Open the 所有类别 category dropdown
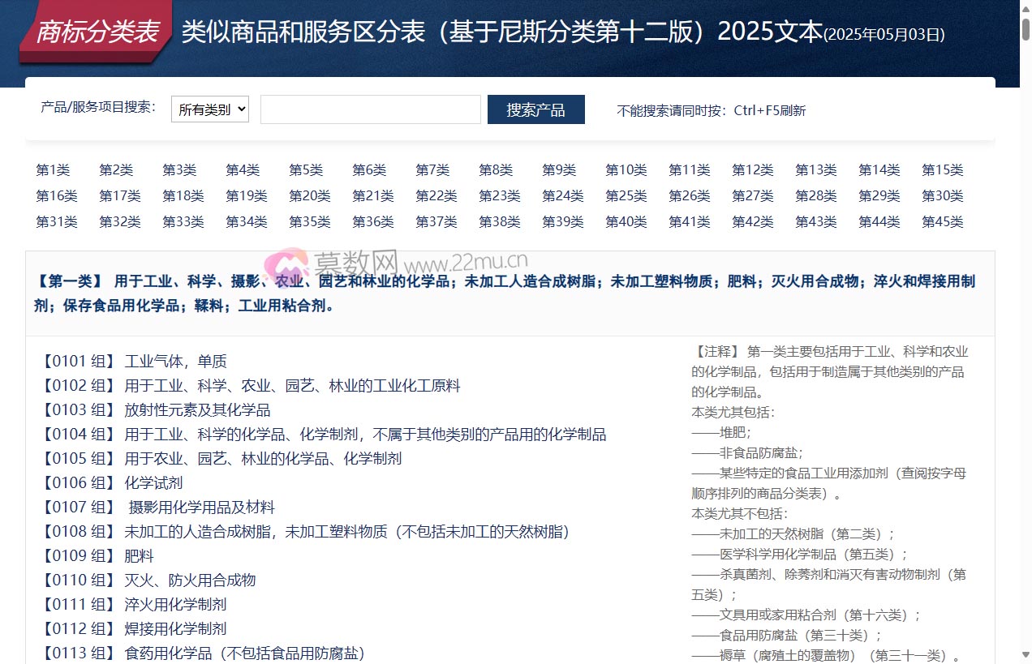The height and width of the screenshot is (664, 1032). [209, 109]
